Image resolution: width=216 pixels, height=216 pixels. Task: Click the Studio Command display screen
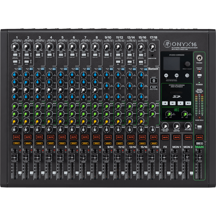[x=172, y=63]
